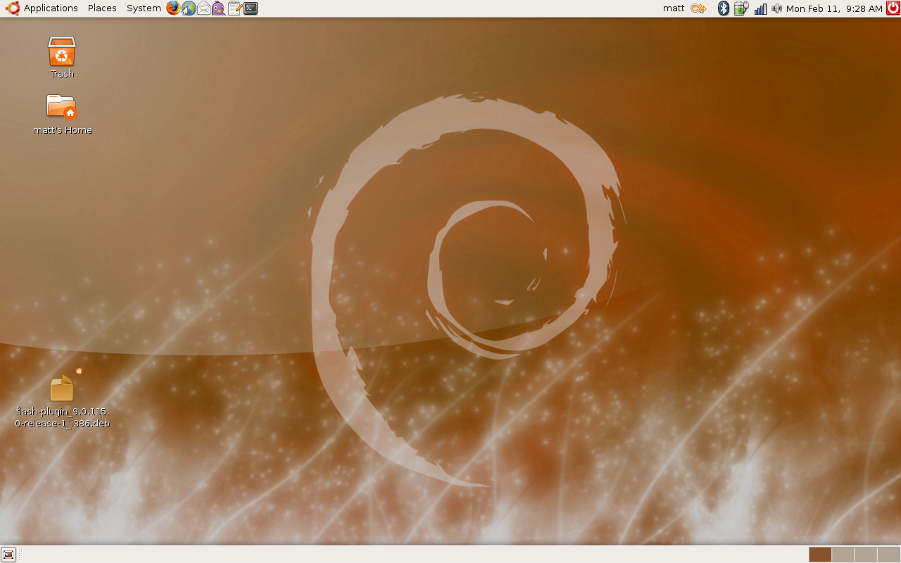Select the Trash desktop icon
901x563 pixels.
[62, 52]
